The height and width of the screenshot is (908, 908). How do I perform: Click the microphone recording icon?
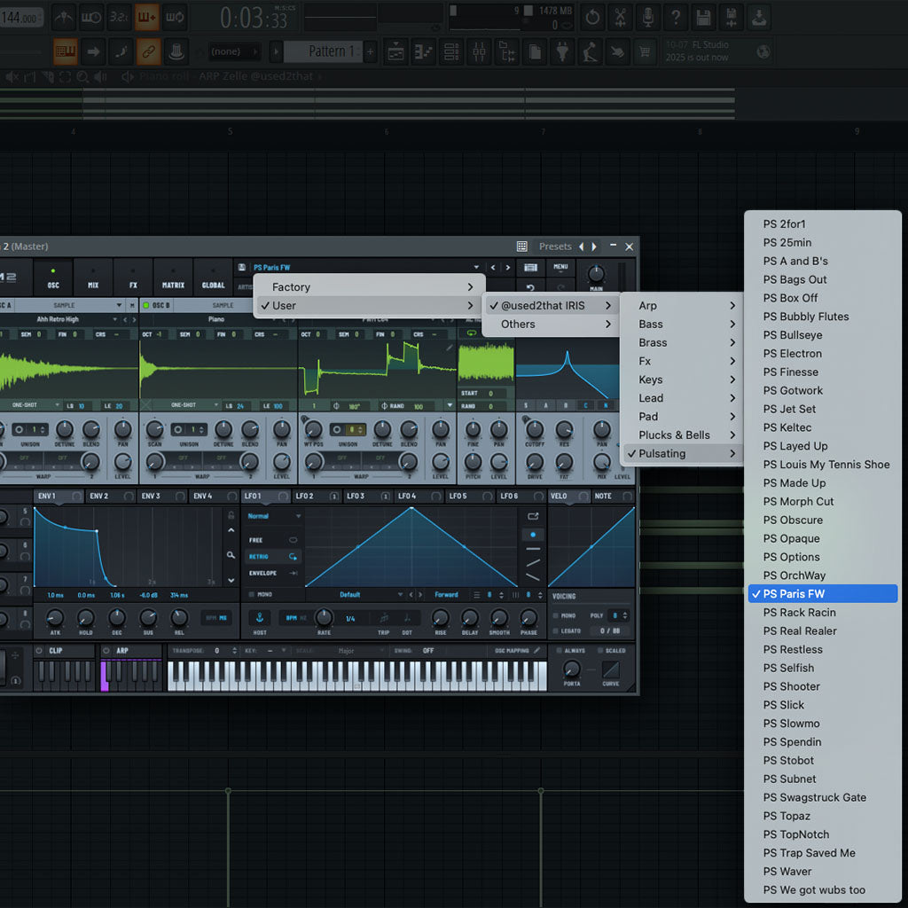click(647, 18)
